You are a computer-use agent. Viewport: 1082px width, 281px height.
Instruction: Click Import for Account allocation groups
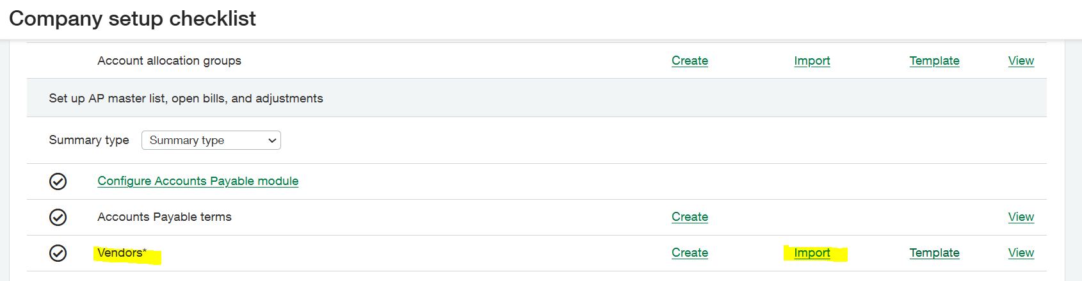coord(812,61)
